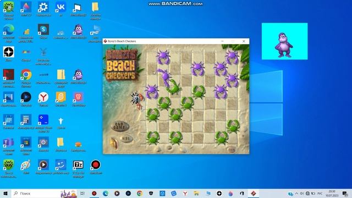Open Google Chrome from the taskbar
Image resolution: width=352 pixels, height=198 pixels.
[x=139, y=193]
